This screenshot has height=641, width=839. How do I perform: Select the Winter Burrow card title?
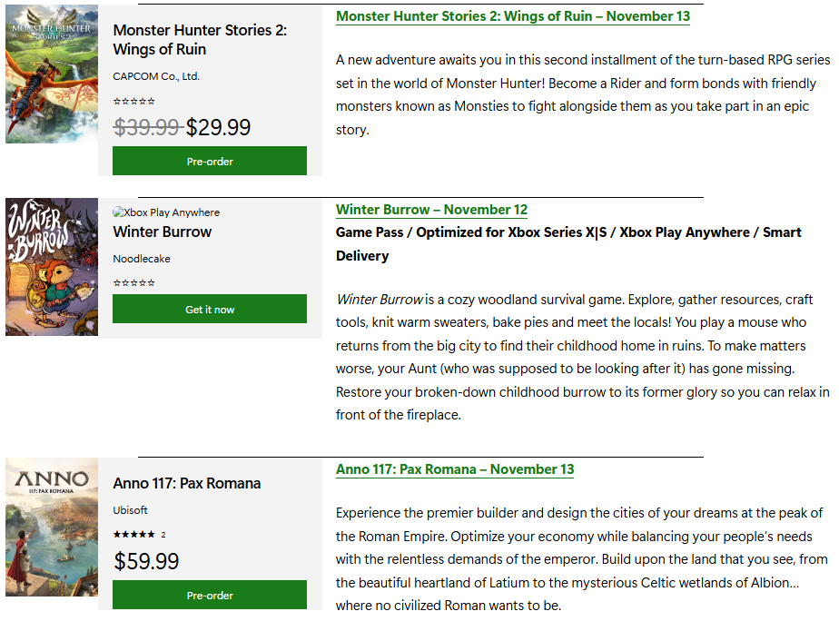point(163,232)
